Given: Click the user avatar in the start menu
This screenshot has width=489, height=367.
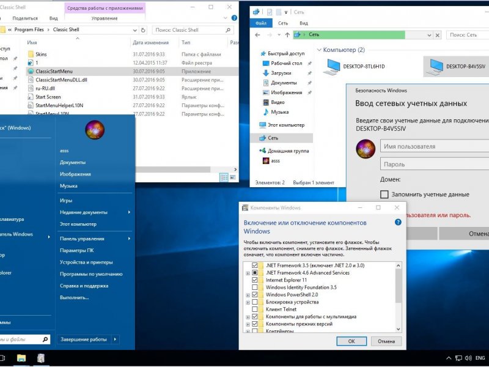Looking at the screenshot, I should click(95, 130).
